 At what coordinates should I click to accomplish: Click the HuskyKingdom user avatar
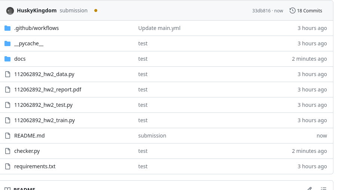(x=10, y=11)
